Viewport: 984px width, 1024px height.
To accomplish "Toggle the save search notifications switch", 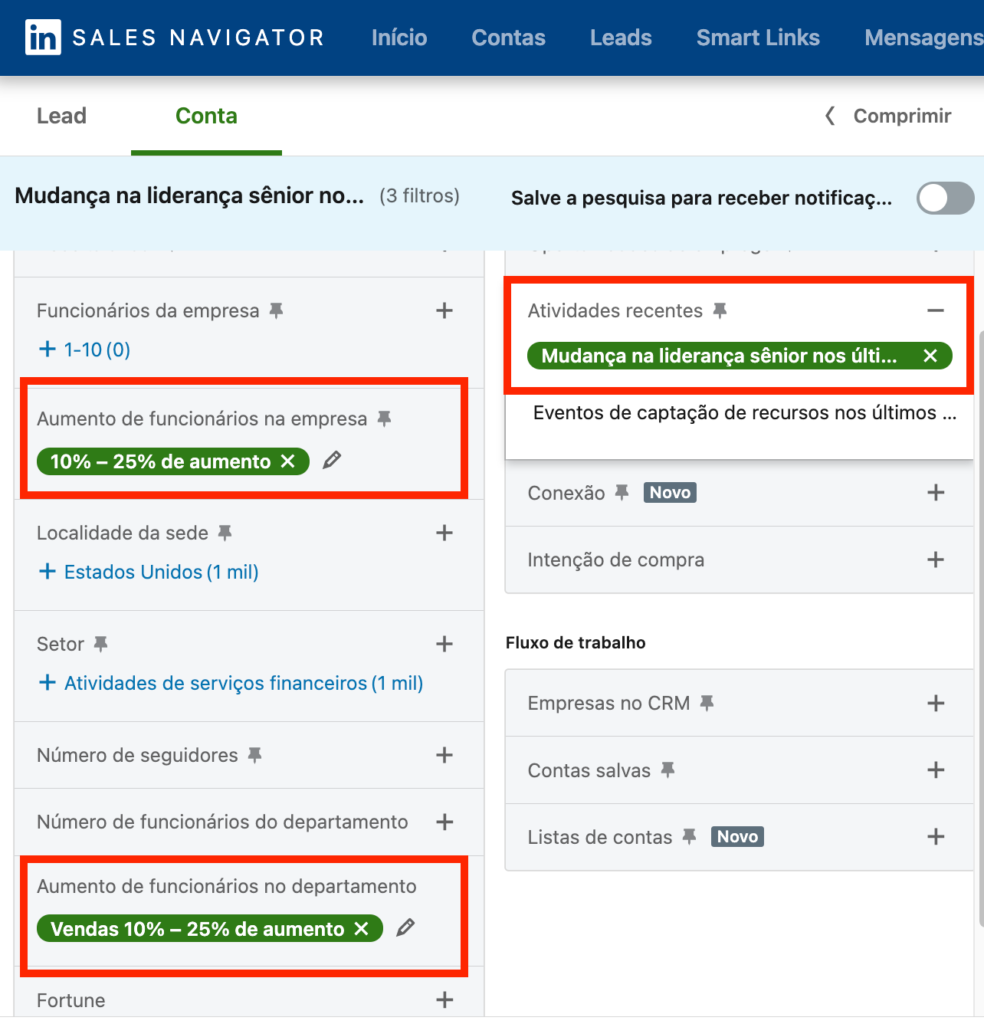I will coord(946,199).
